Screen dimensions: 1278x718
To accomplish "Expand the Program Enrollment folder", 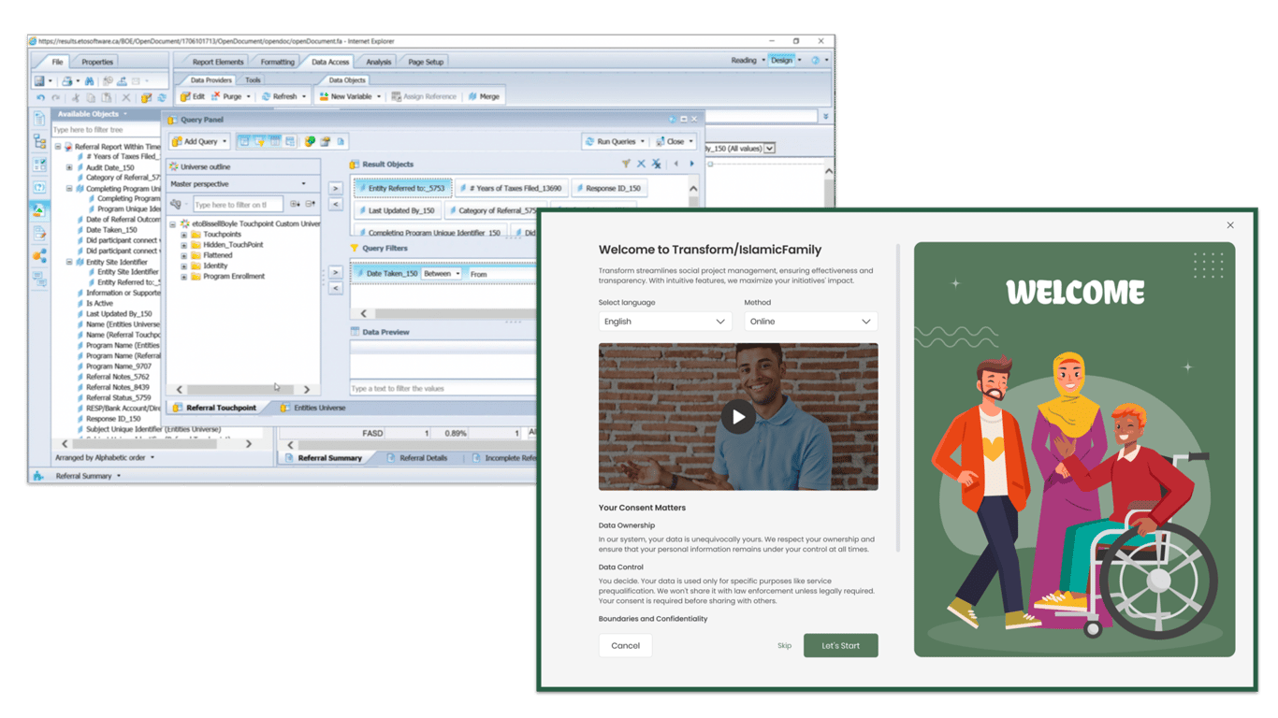I will pyautogui.click(x=184, y=277).
